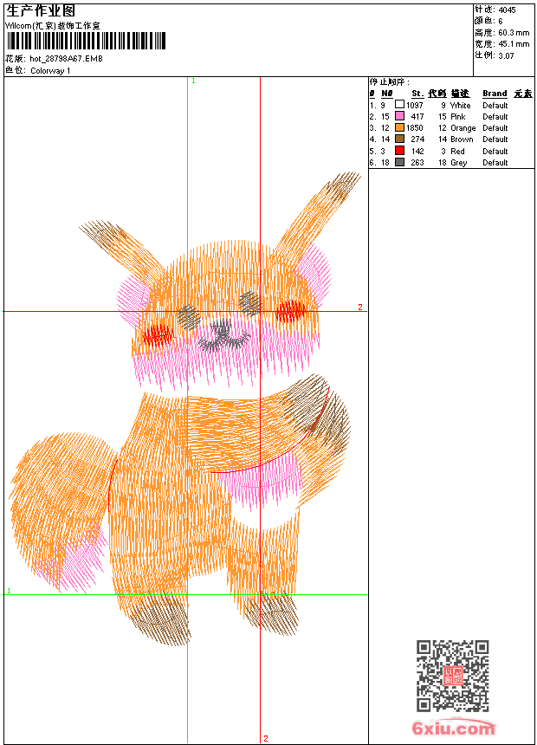Click the Orange row stitch count 1850
The image size is (537, 745).
click(x=416, y=127)
